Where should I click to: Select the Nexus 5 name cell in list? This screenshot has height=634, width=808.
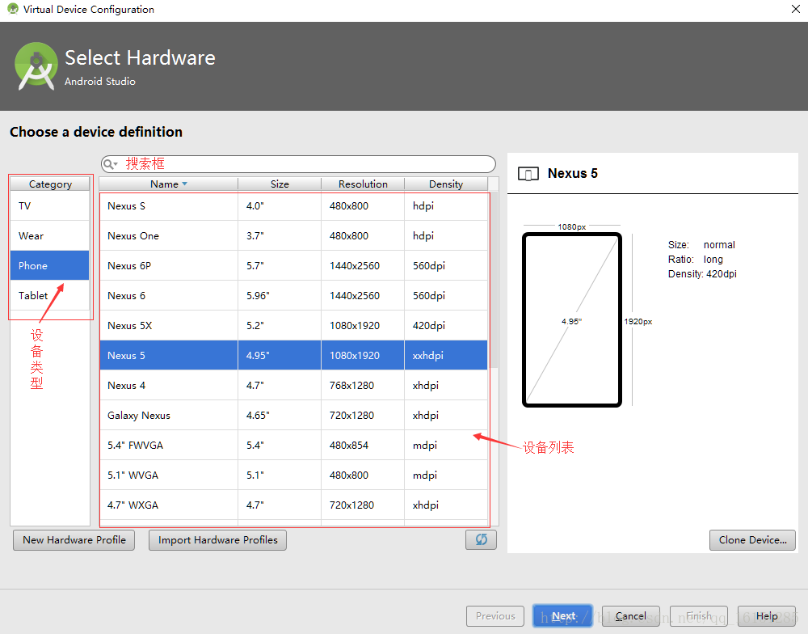click(x=169, y=356)
